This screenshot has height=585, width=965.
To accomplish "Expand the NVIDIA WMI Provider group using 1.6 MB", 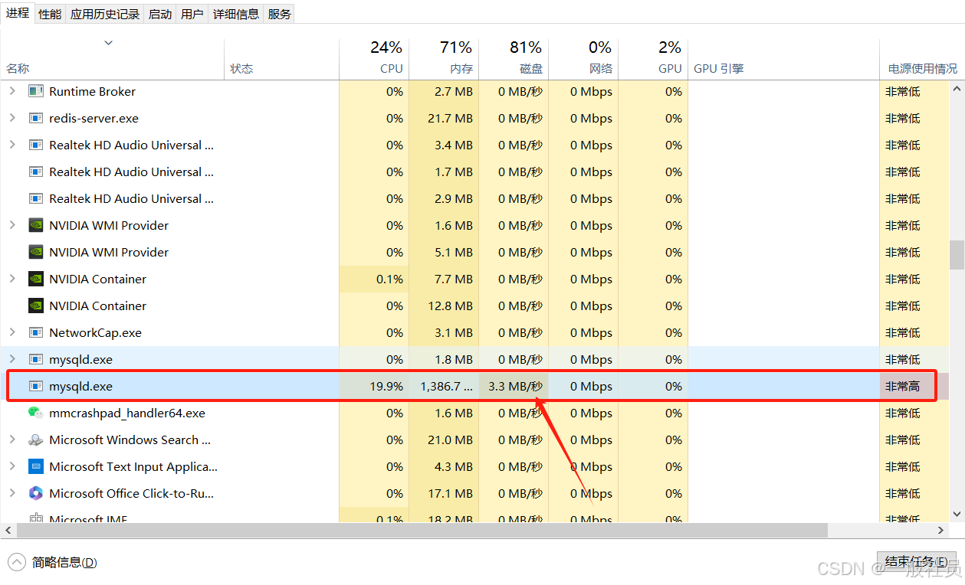I will [12, 225].
